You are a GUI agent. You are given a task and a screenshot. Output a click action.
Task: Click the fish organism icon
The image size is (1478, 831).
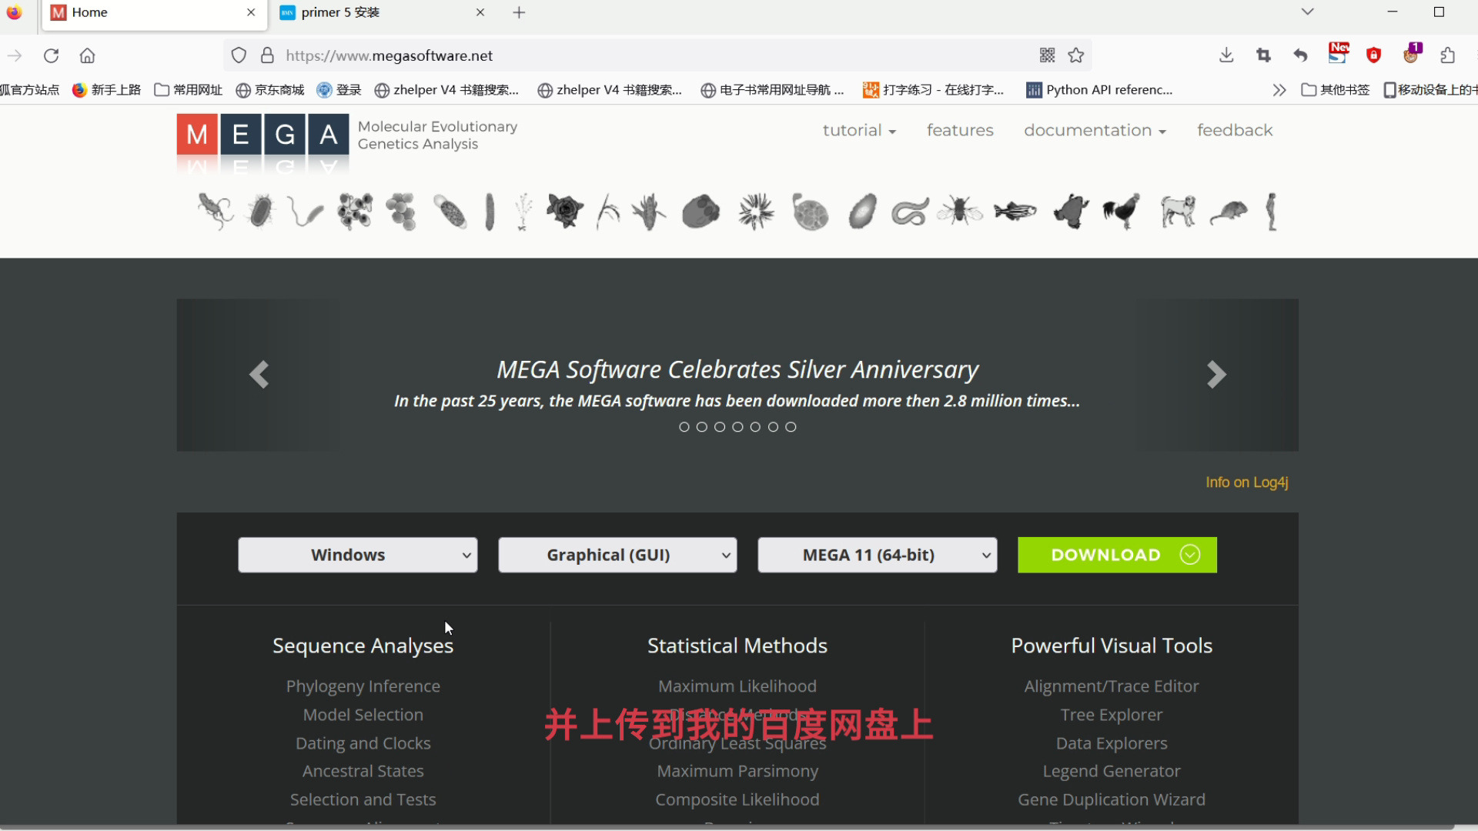[x=1015, y=211]
